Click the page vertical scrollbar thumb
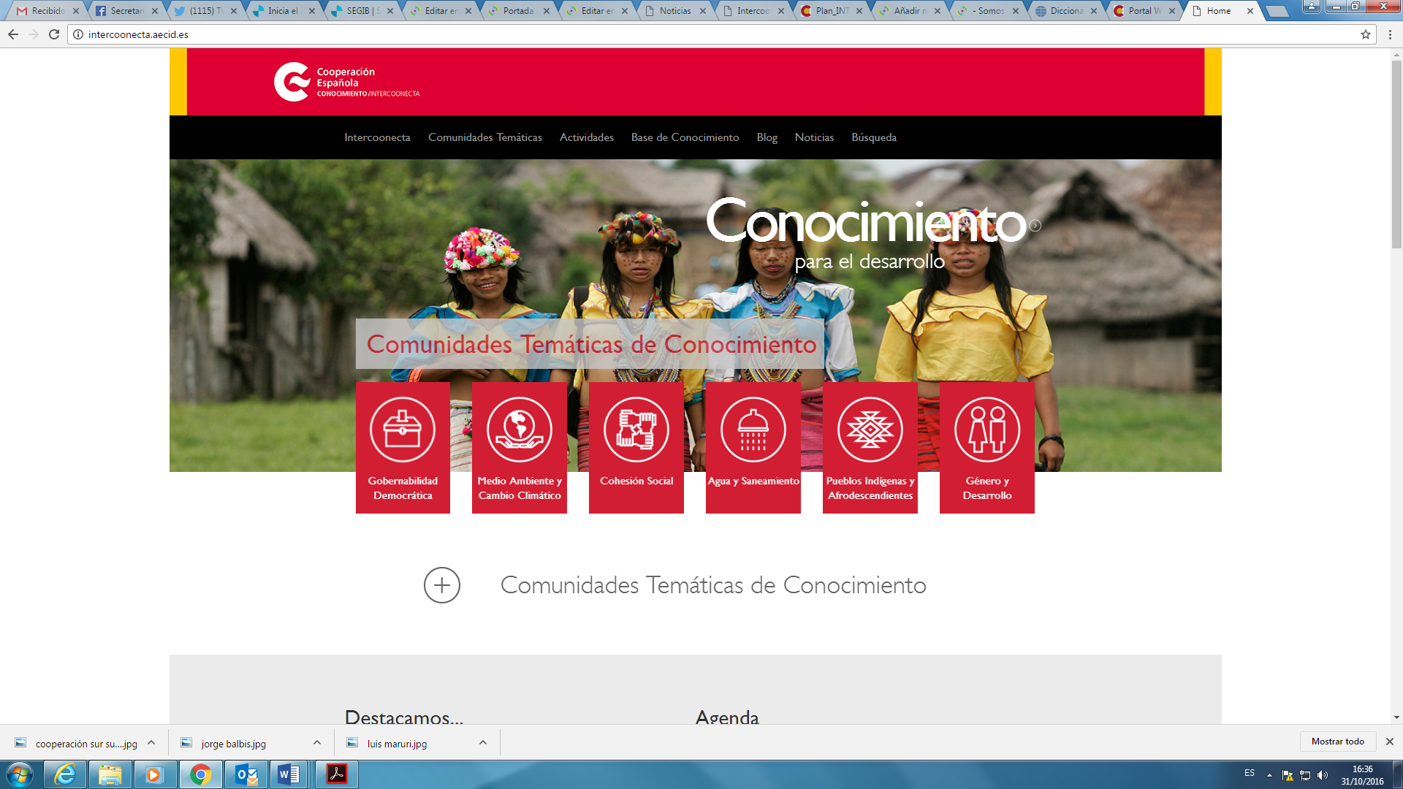This screenshot has height=789, width=1403. [1396, 153]
